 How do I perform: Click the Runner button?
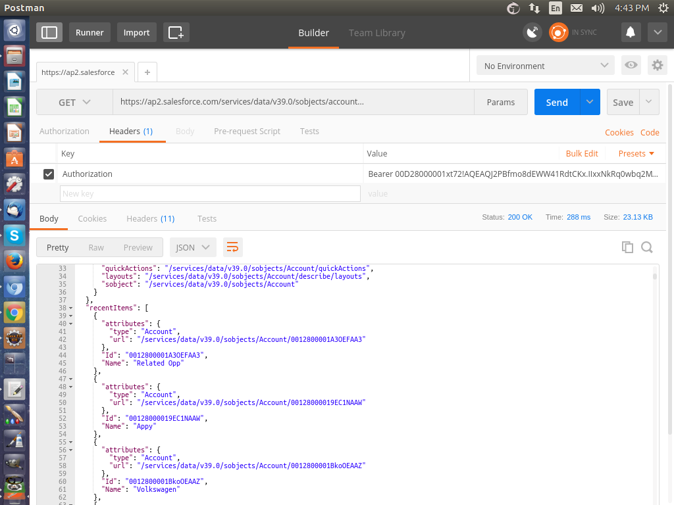tap(90, 33)
